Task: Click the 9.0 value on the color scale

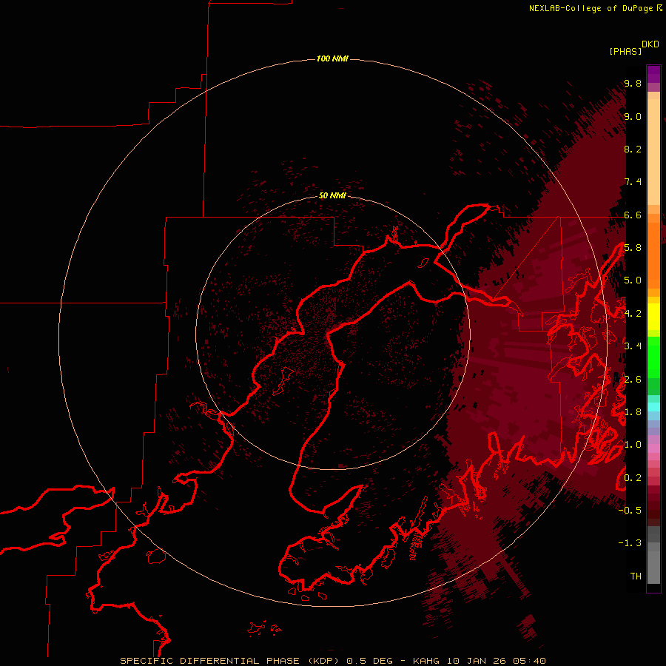Action: click(x=633, y=116)
